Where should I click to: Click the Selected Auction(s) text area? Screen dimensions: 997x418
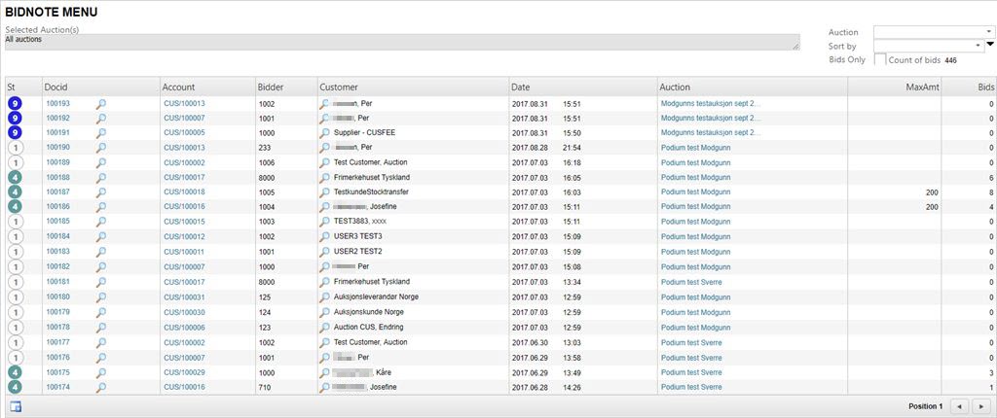(401, 42)
